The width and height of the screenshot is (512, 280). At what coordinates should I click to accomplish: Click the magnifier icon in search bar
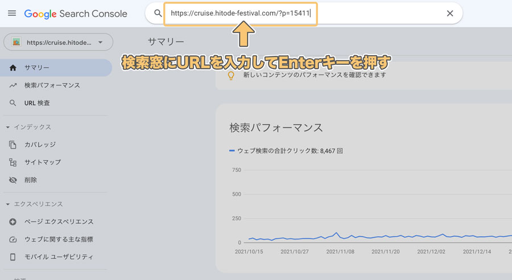tap(158, 13)
